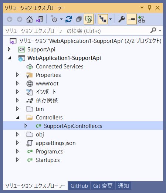Click the Home icon in toolbar

(x=30, y=19)
